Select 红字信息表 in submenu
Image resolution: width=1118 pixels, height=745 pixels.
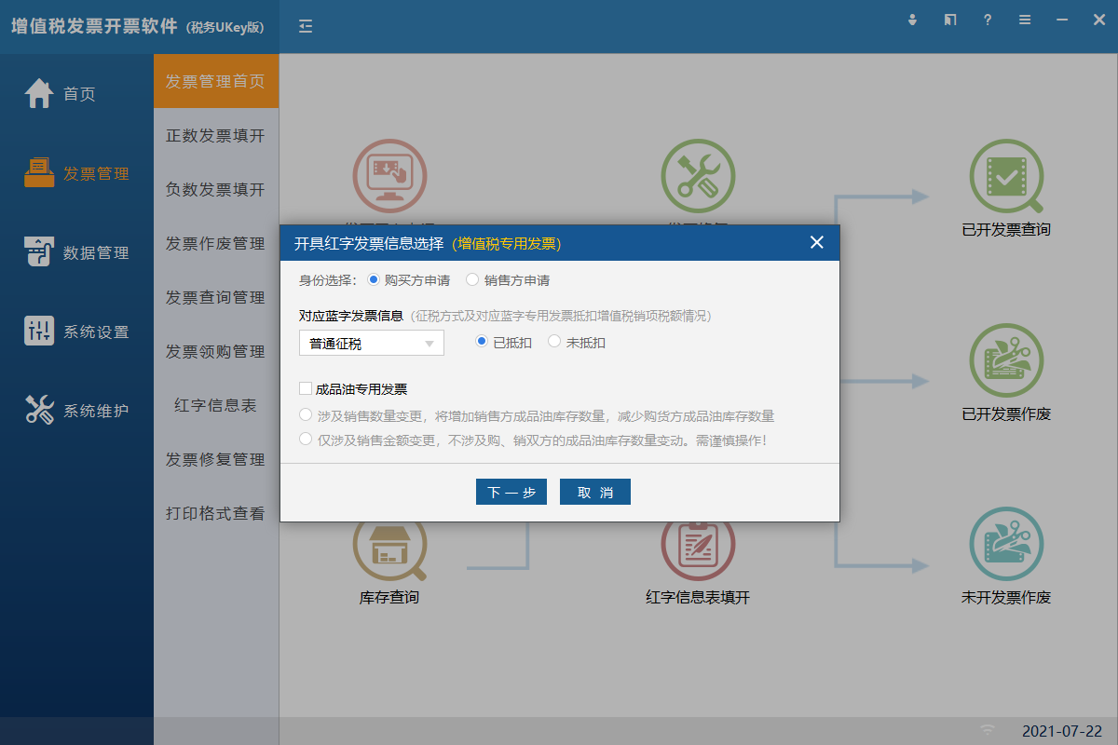click(x=215, y=406)
